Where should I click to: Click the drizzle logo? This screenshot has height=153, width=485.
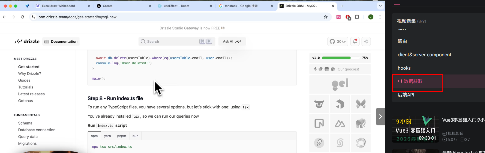coord(27,42)
